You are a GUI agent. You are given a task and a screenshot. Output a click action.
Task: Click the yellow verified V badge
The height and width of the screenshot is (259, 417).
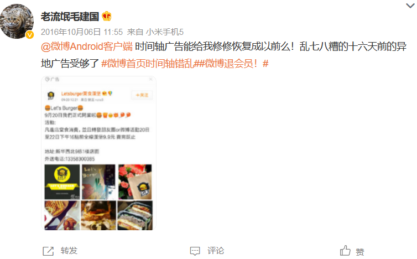[x=29, y=35]
